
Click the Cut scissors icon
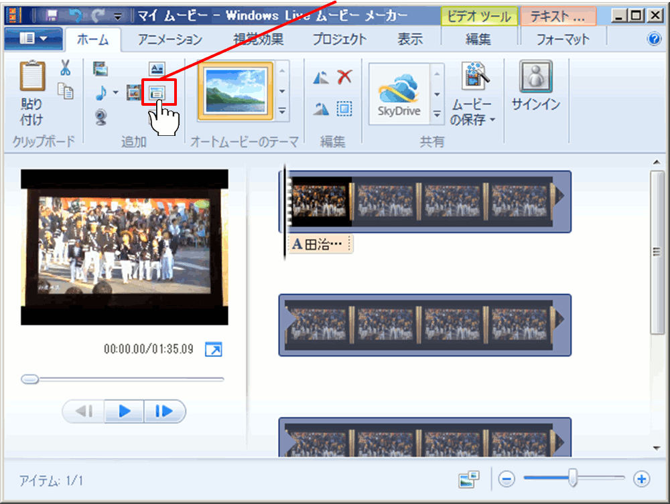click(65, 68)
